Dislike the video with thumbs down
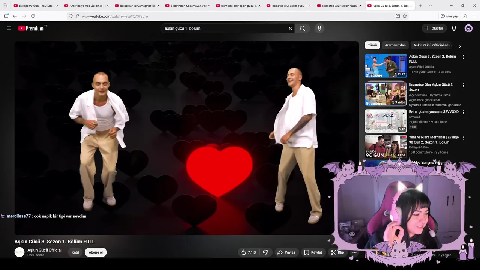The width and height of the screenshot is (480, 270). tap(265, 252)
